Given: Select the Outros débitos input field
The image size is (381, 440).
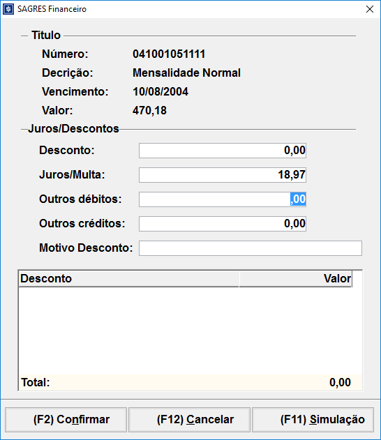Looking at the screenshot, I should click(223, 199).
